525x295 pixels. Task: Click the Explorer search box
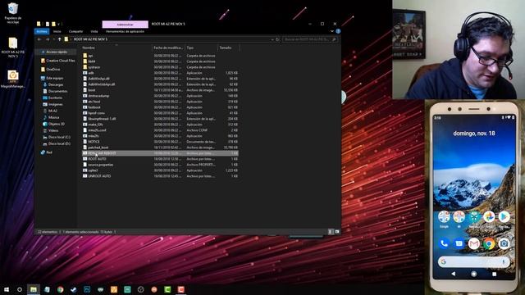click(309, 39)
